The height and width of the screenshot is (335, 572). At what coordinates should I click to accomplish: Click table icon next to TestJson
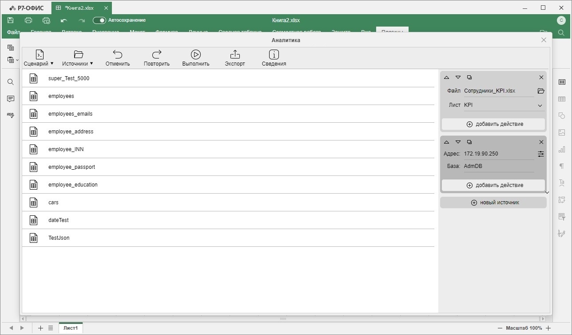pos(33,238)
